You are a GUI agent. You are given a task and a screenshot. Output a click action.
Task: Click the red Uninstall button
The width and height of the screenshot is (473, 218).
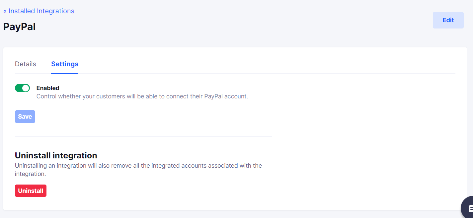31,191
